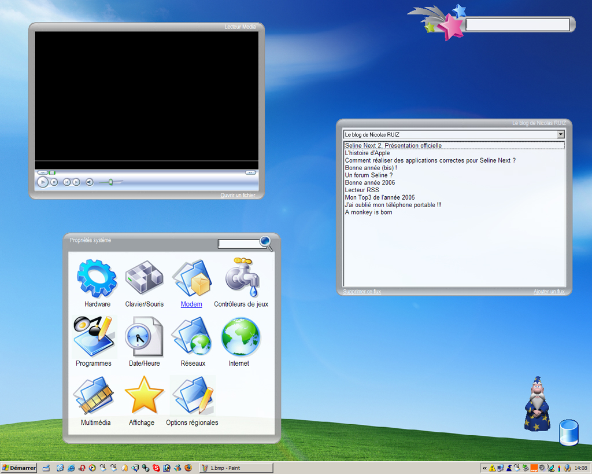Open the Multimédia filmstrip icon
This screenshot has height=474, width=592.
94,396
